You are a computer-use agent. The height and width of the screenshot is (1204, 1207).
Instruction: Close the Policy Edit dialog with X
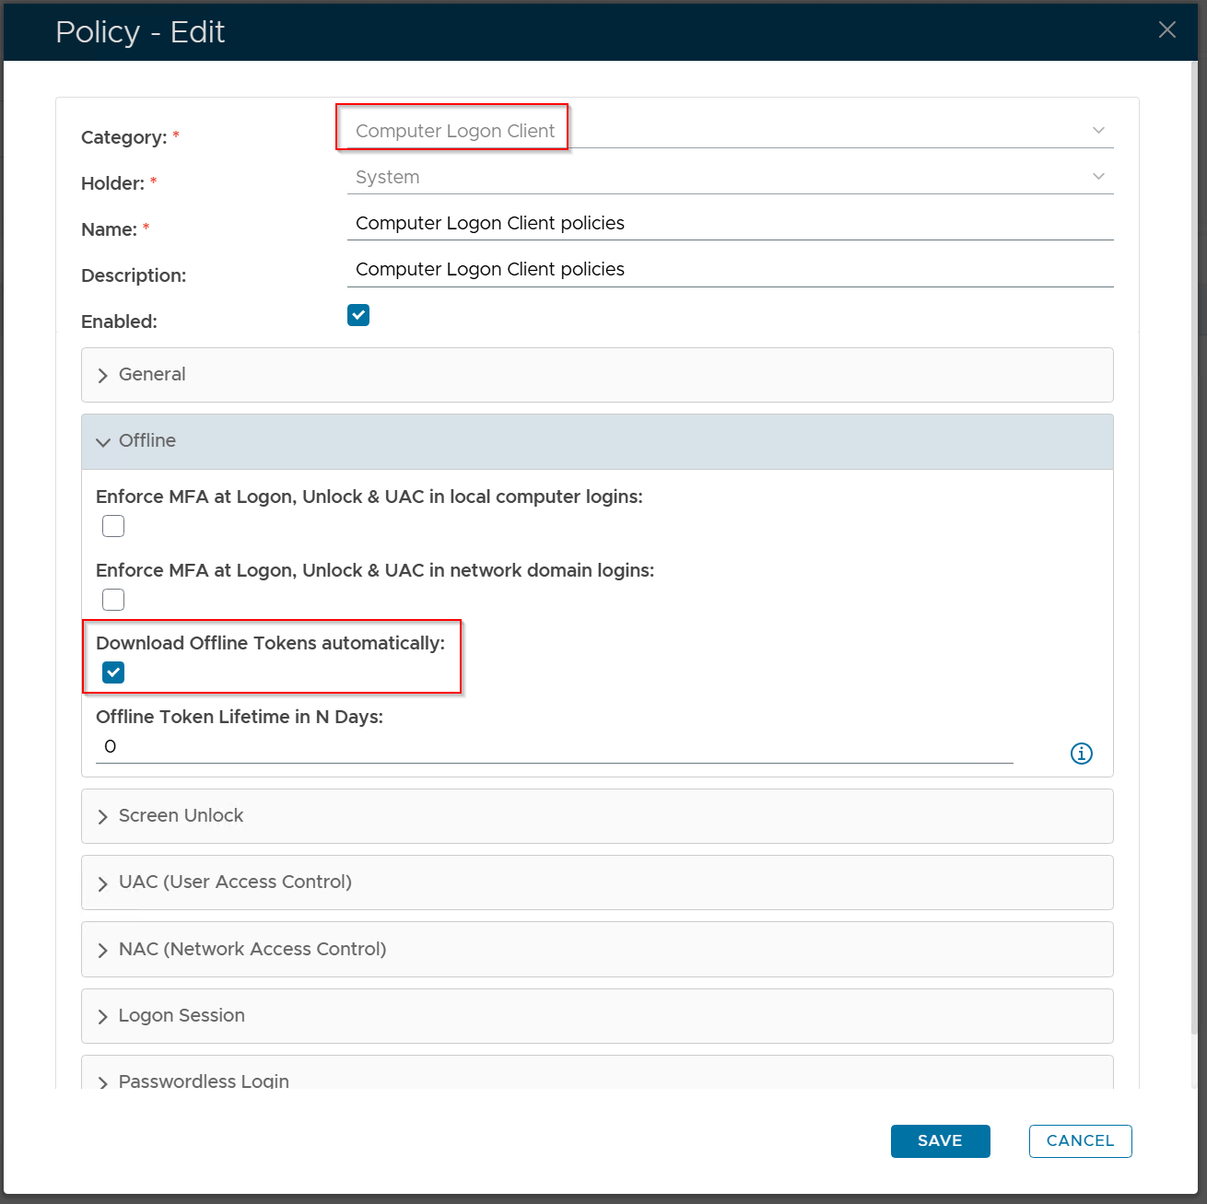coord(1166,30)
